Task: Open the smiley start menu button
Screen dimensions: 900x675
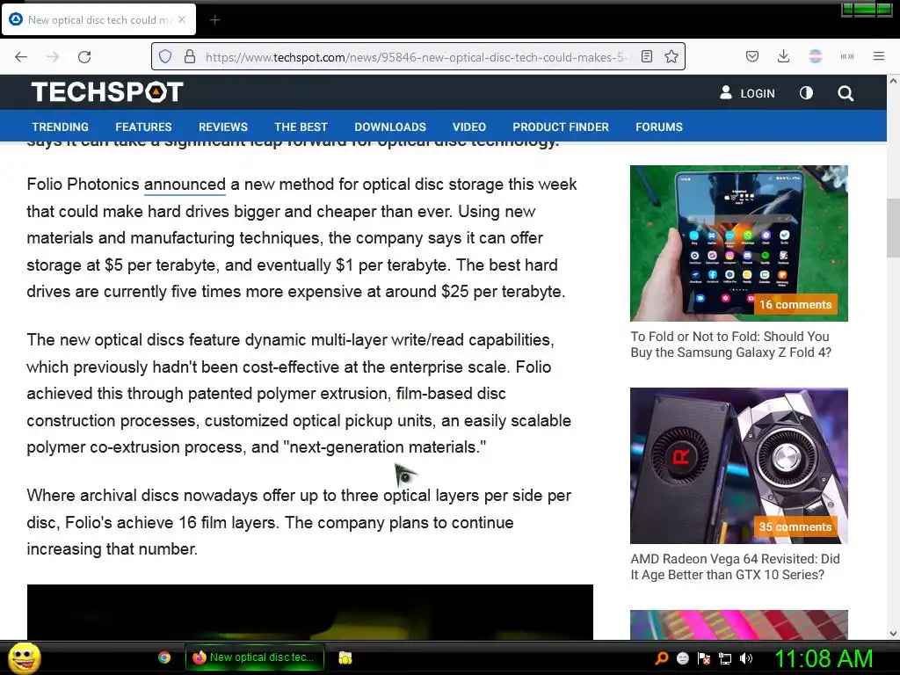Action: (x=24, y=657)
